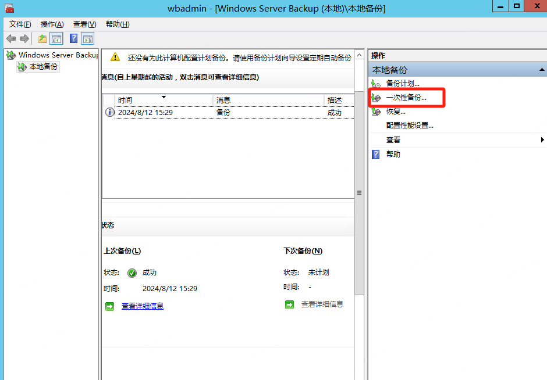Click the last backup time 2024/8/12 15:29
Screen dimensions: 547x380
[170, 288]
